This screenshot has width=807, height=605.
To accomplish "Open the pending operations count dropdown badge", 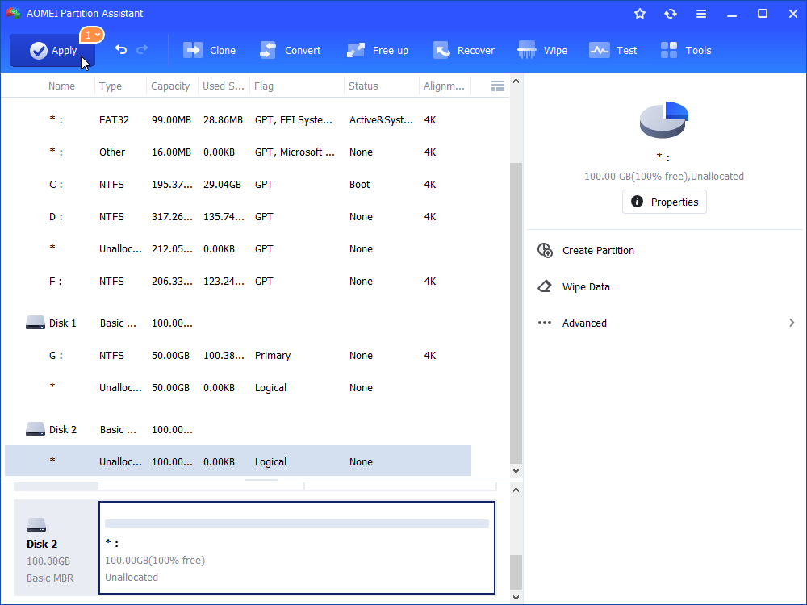I will click(x=91, y=35).
